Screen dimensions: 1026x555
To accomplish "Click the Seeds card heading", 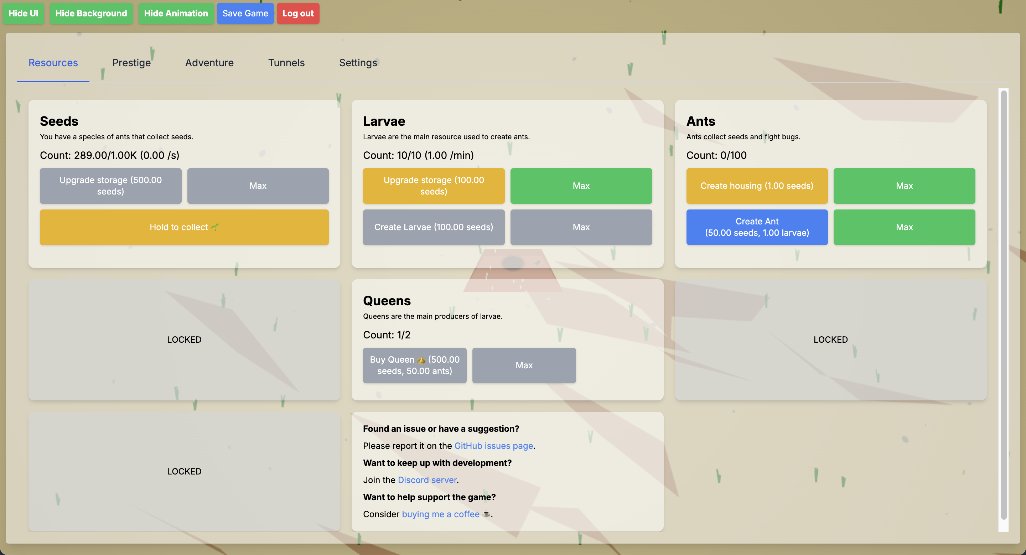I will pyautogui.click(x=59, y=121).
